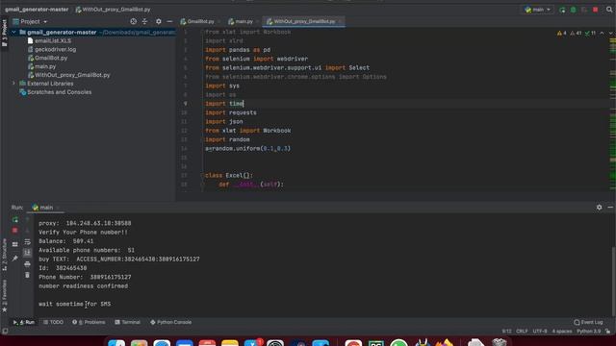The width and height of the screenshot is (616, 346).
Task: Open Search Everywhere magnifier icon
Action: [609, 10]
